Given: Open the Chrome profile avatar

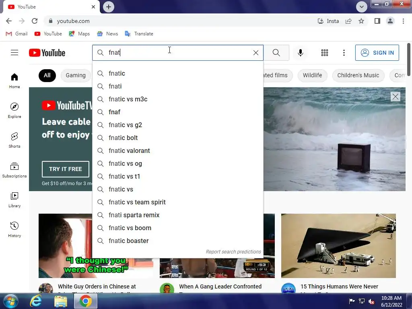Looking at the screenshot, I should tap(390, 21).
